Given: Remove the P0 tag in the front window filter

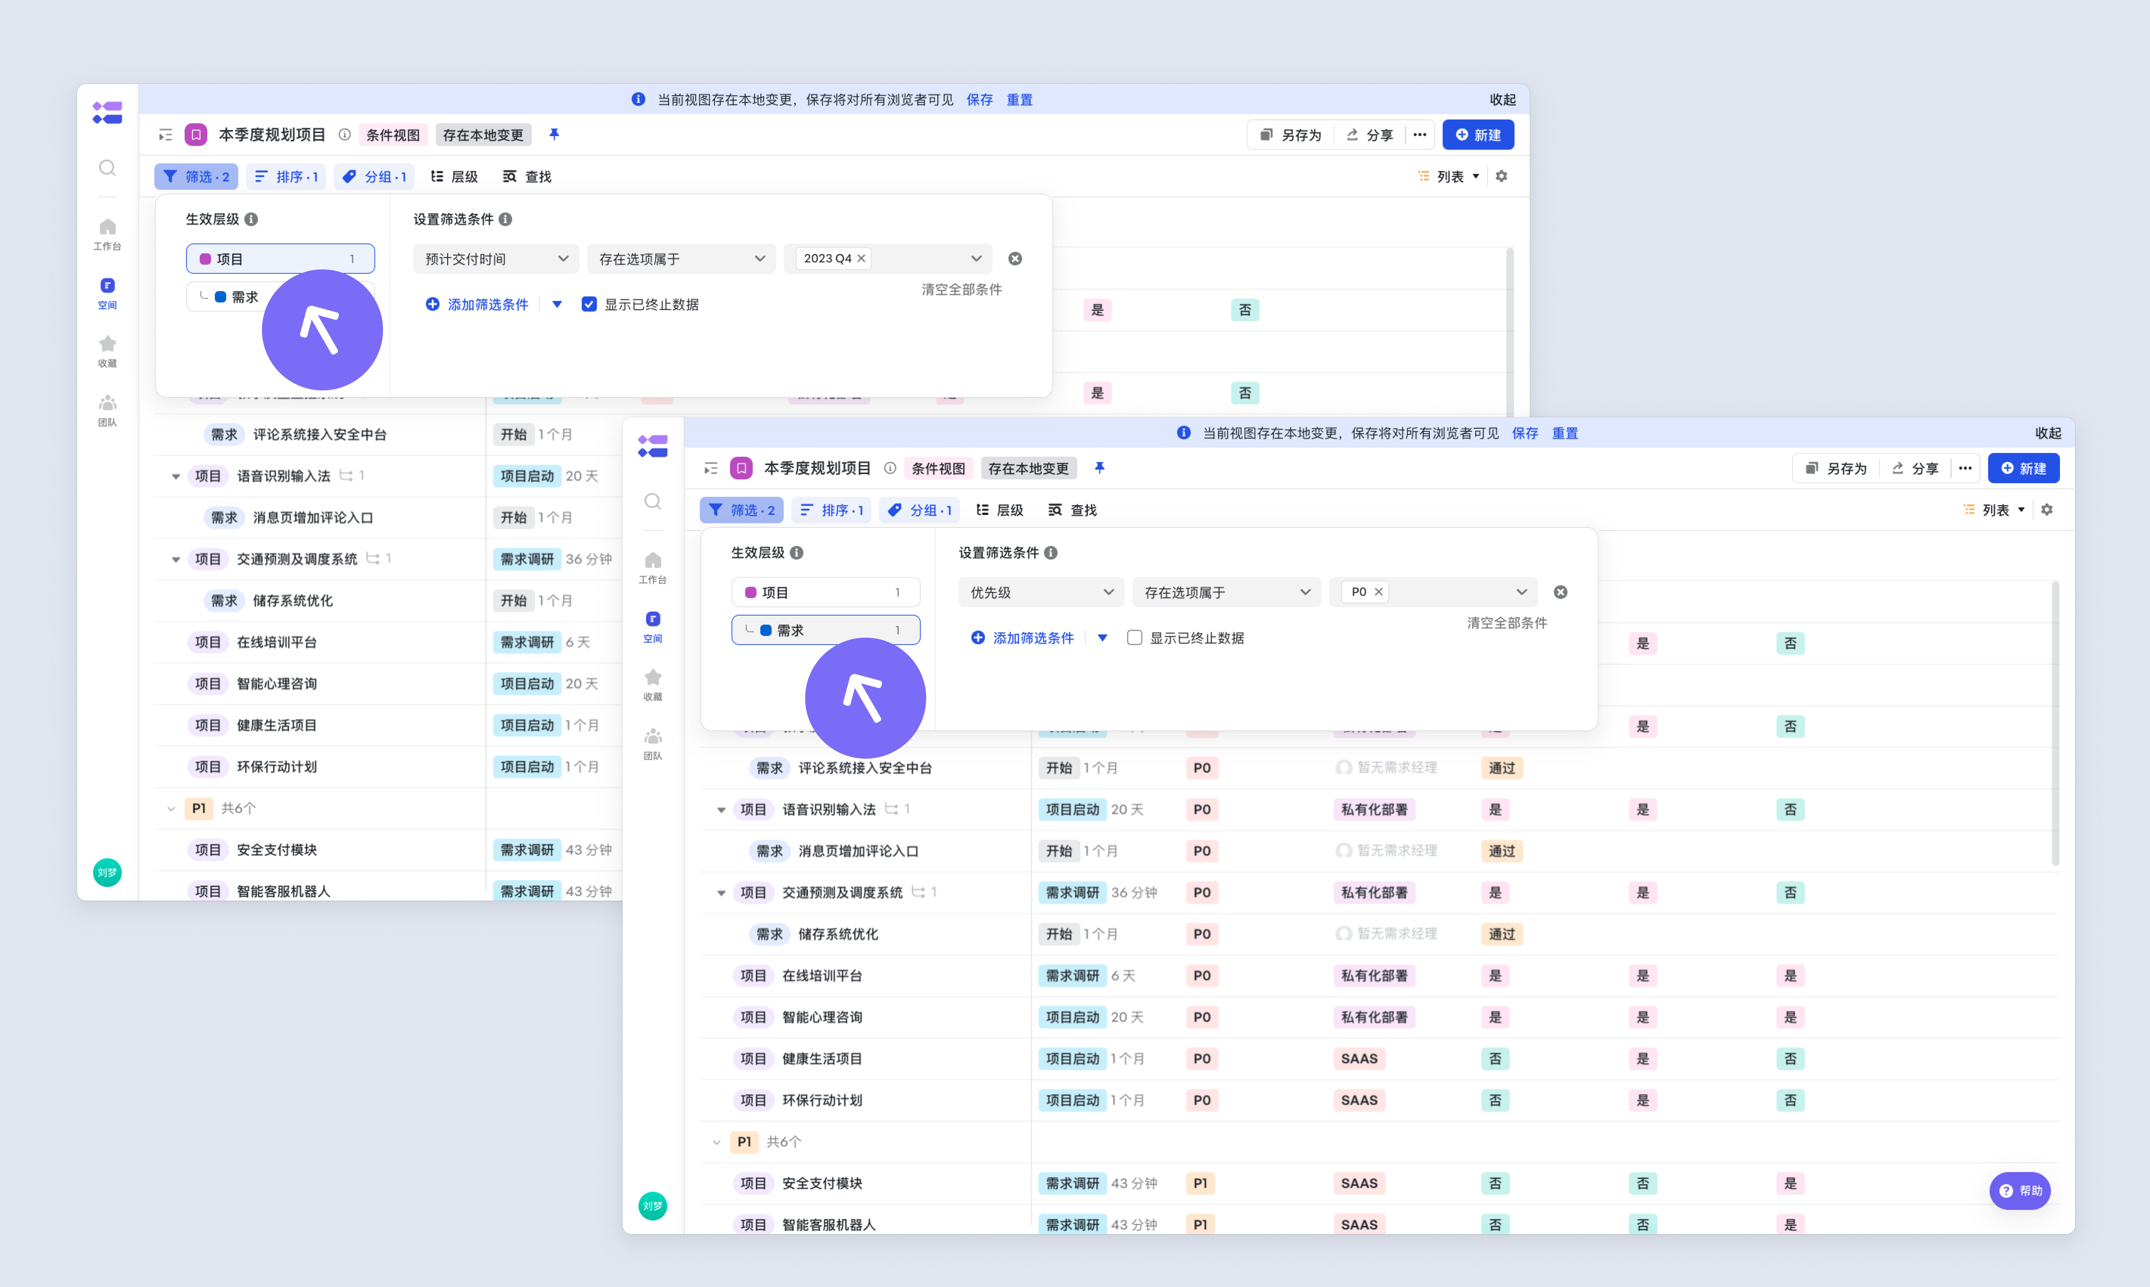Looking at the screenshot, I should click(x=1378, y=592).
